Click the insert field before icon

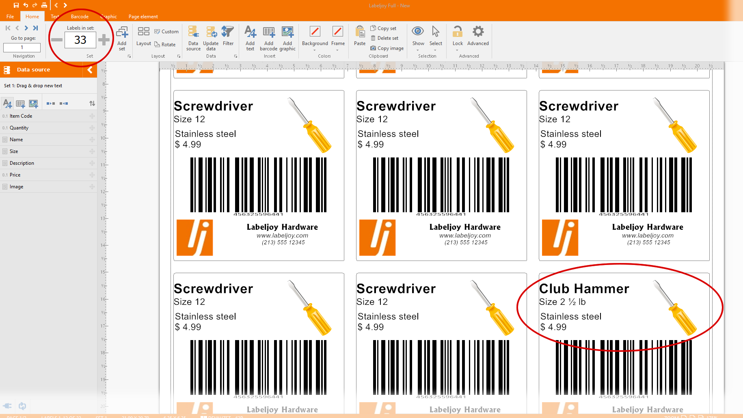64,103
